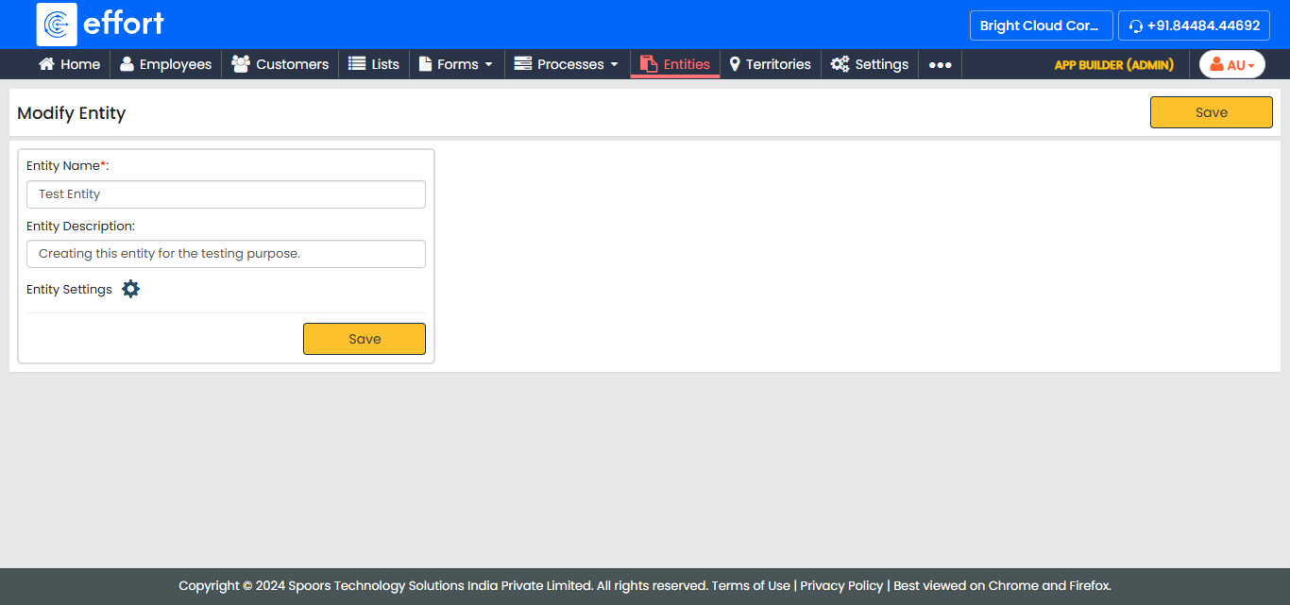1290x605 pixels.
Task: Click the Bright Cloud Cor... company button
Action: tap(1041, 25)
